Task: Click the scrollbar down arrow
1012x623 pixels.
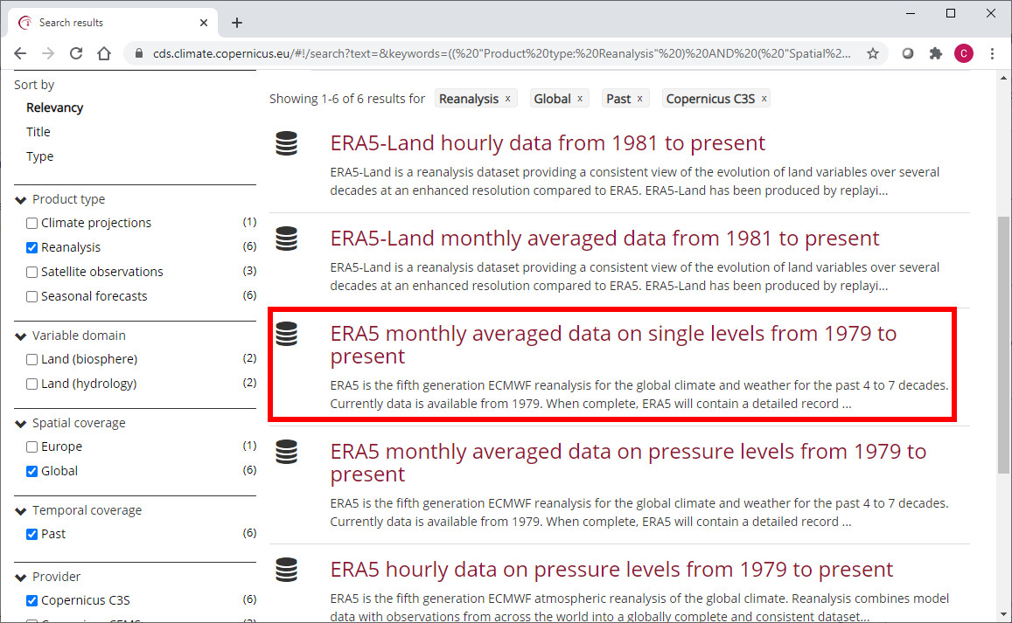Action: tap(1003, 614)
